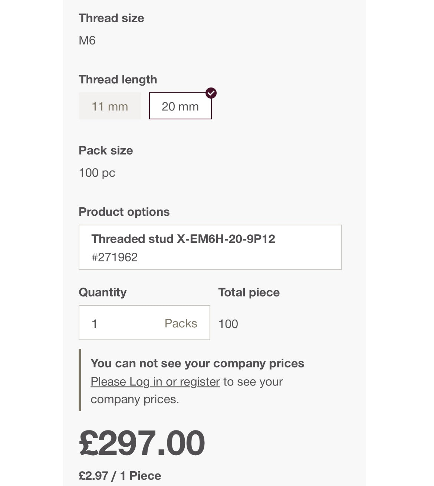Click the Thread length heading
434x486 pixels.
[118, 79]
